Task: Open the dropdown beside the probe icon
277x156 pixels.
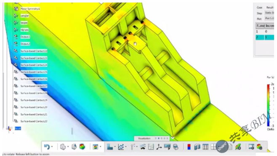Action: (137, 147)
